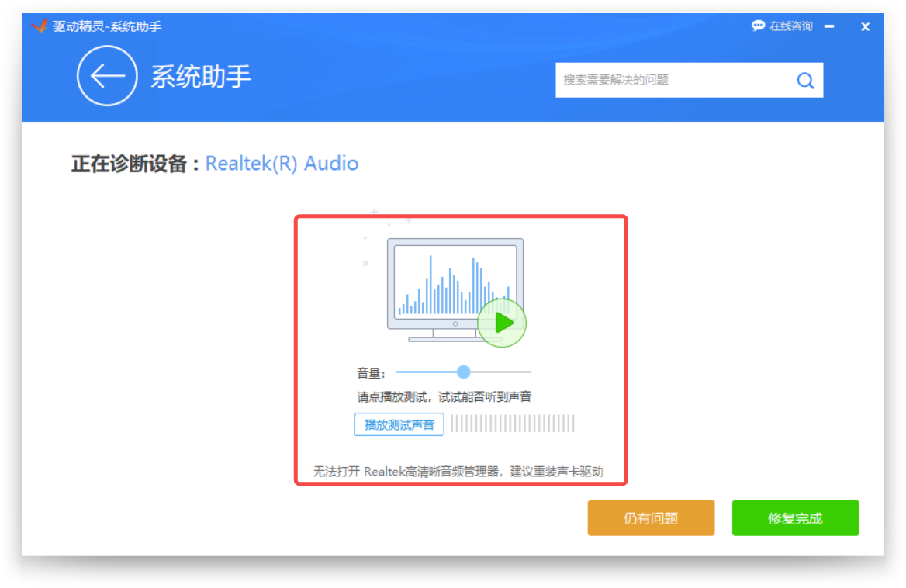Image resolution: width=906 pixels, height=588 pixels.
Task: Click the 驱动精灵-系统助手 window title
Action: [x=107, y=26]
